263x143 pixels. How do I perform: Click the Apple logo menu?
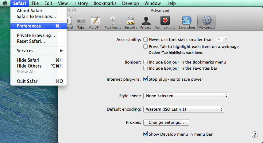click(5, 3)
